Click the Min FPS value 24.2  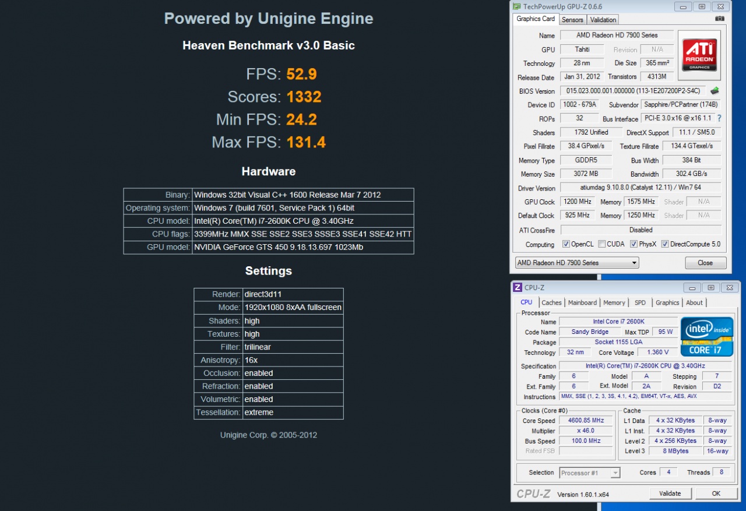(x=301, y=119)
